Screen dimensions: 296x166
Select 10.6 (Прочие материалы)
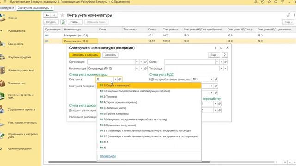(x=149, y=114)
